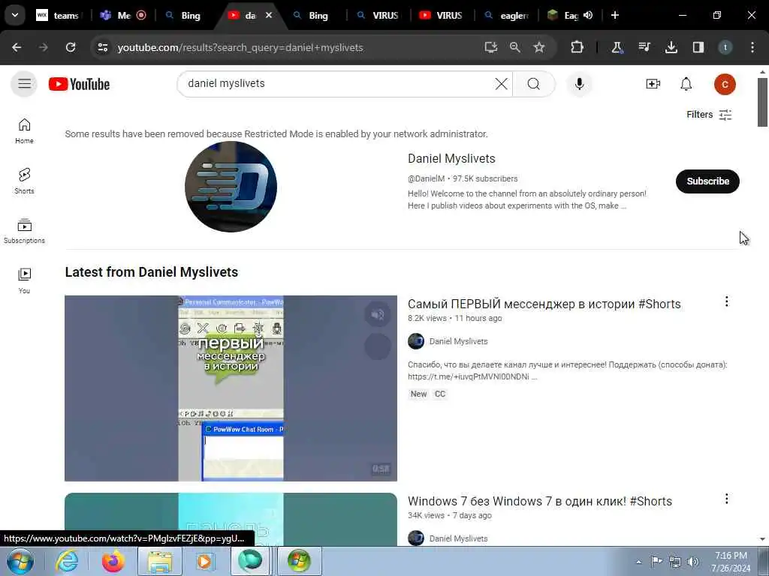
Task: Open the account avatar menu
Action: point(725,84)
